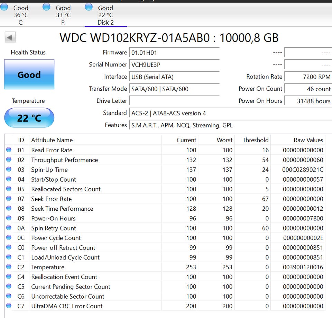
Task: Click the 22 °C temperature button
Action: pos(29,118)
